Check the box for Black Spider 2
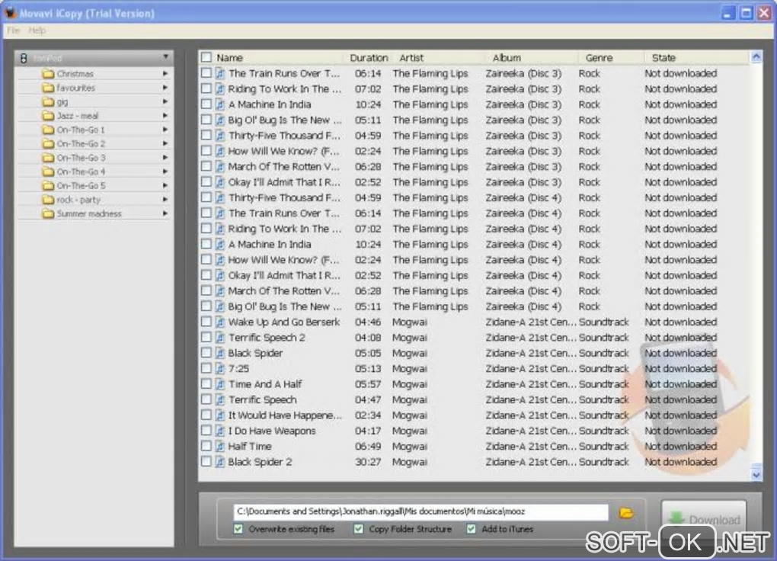This screenshot has height=561, width=777. [x=206, y=462]
